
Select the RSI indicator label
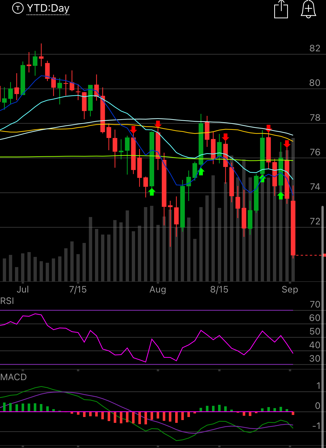coord(7,301)
